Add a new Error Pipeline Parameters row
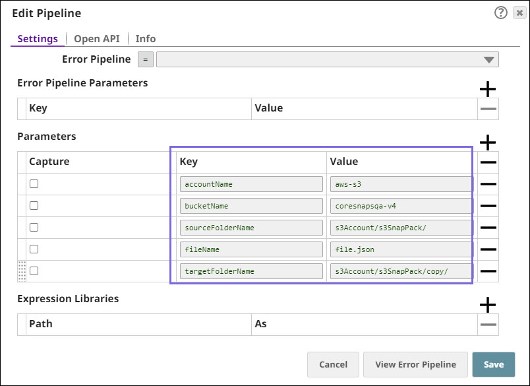This screenshot has width=530, height=386. tap(488, 89)
